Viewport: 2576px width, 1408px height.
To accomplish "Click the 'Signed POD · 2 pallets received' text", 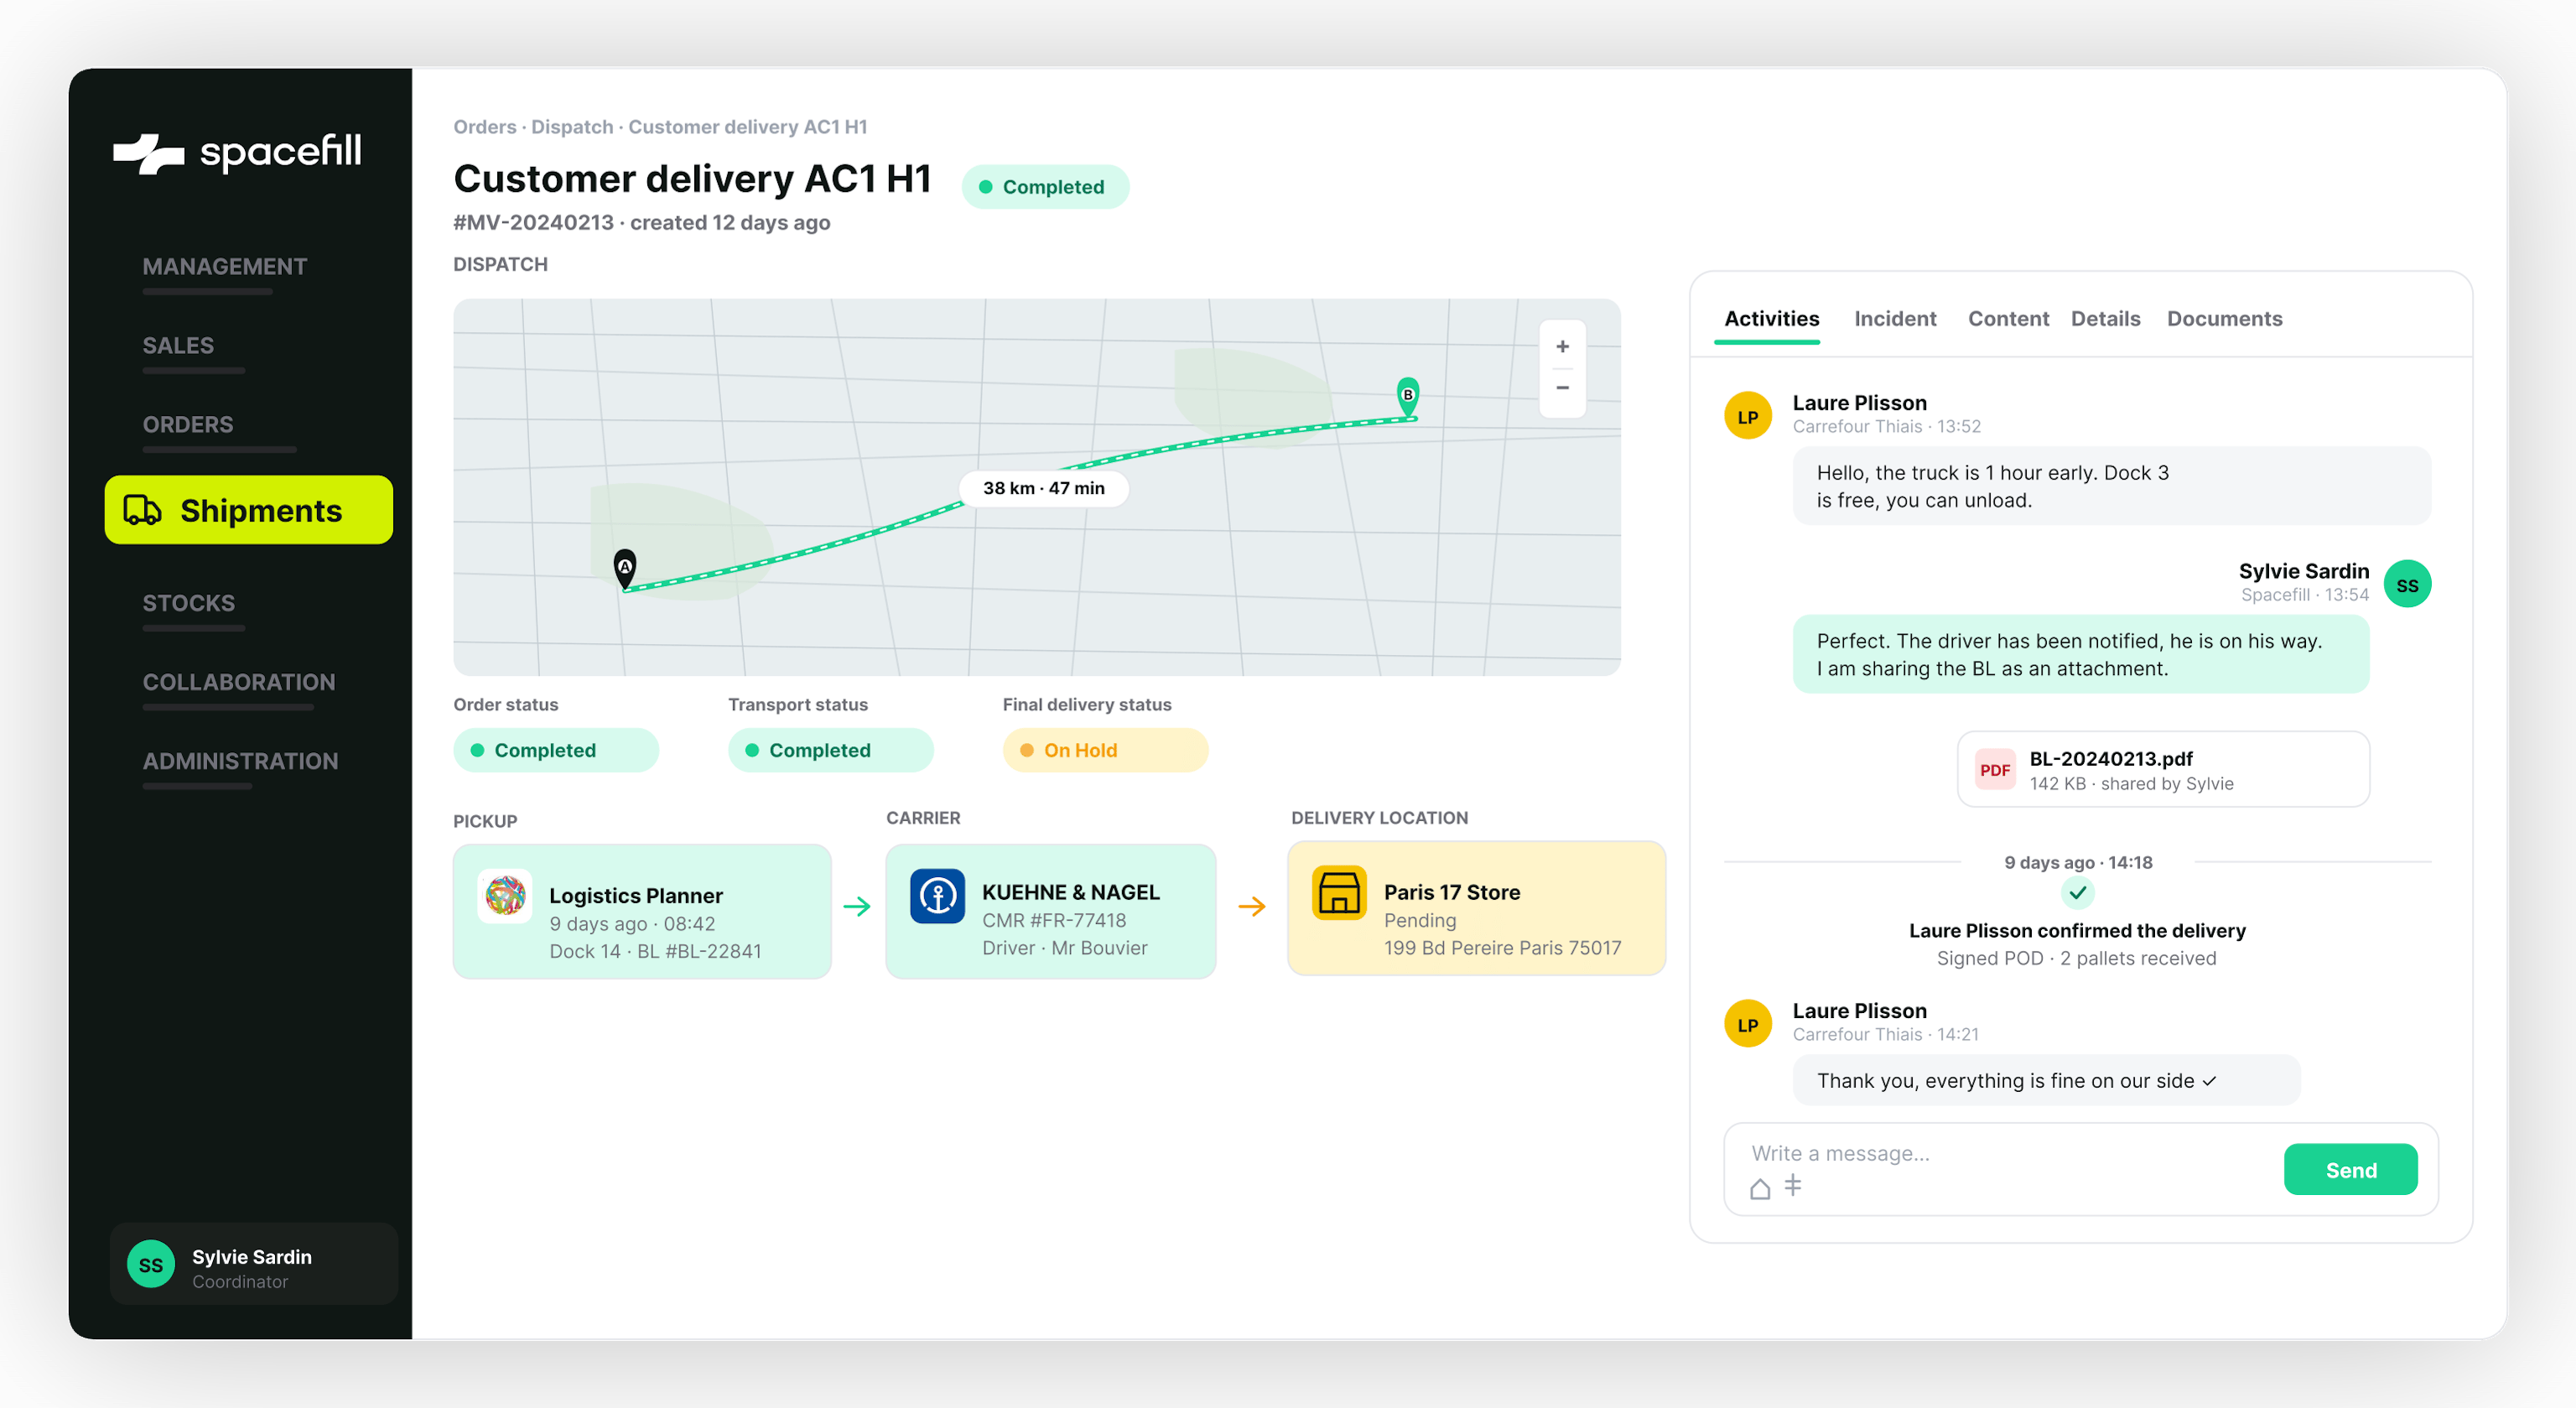I will pos(2076,958).
